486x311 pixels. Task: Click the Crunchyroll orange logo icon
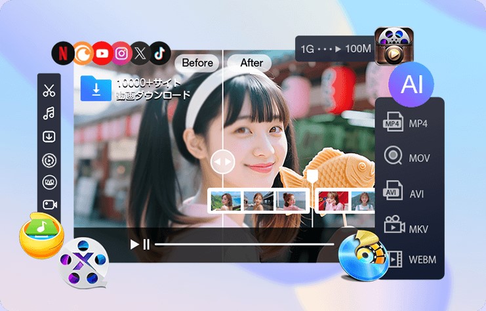coord(83,53)
